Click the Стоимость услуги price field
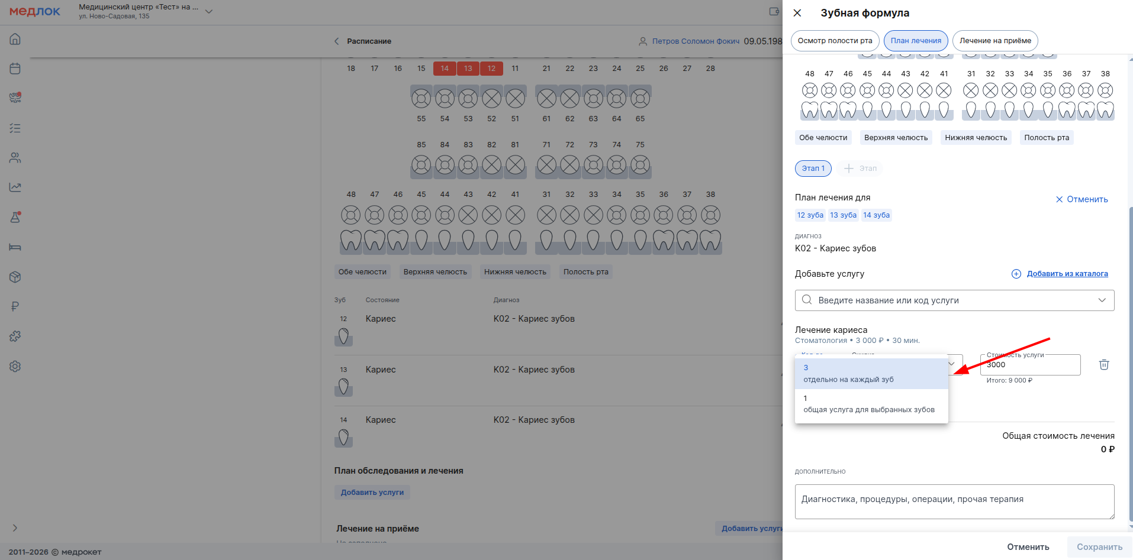Image resolution: width=1133 pixels, height=560 pixels. coord(1030,365)
